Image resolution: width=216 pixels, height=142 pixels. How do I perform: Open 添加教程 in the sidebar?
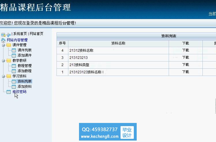click(25, 71)
